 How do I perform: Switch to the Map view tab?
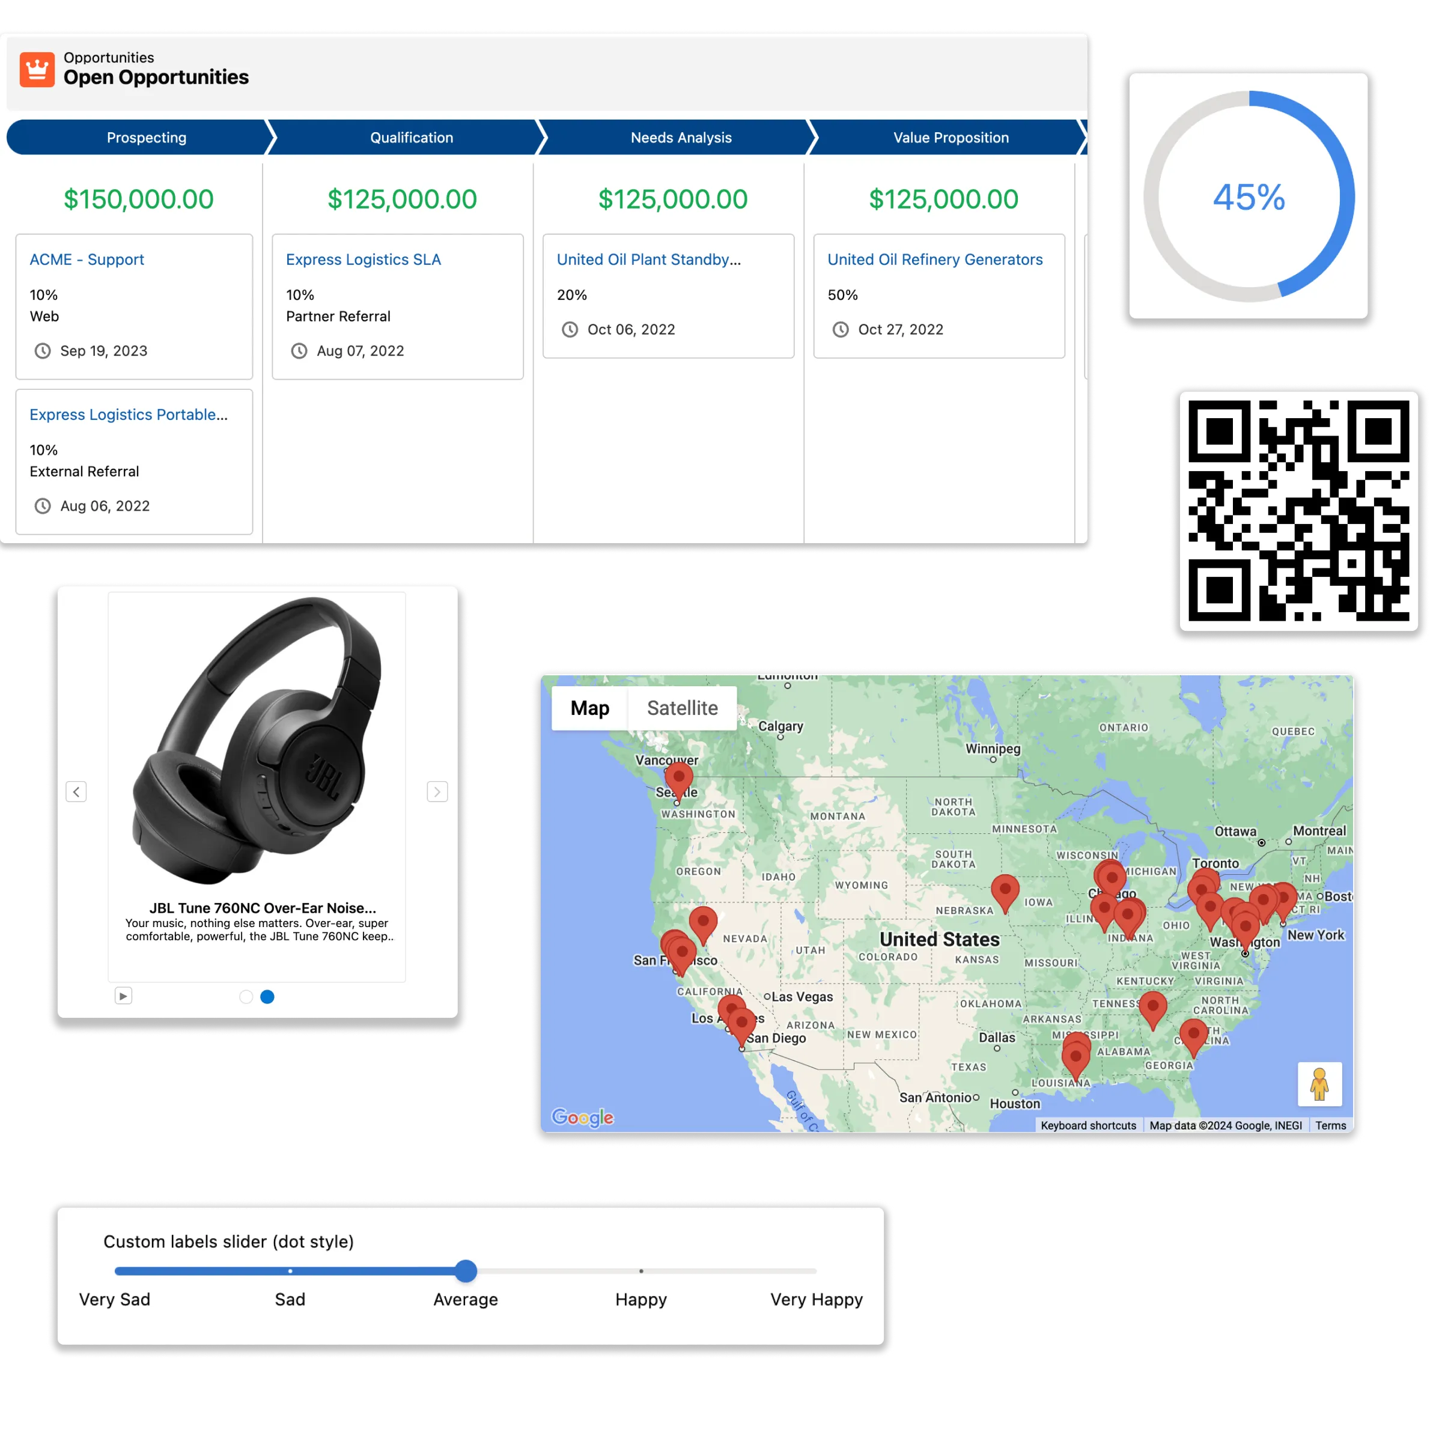[x=589, y=708]
